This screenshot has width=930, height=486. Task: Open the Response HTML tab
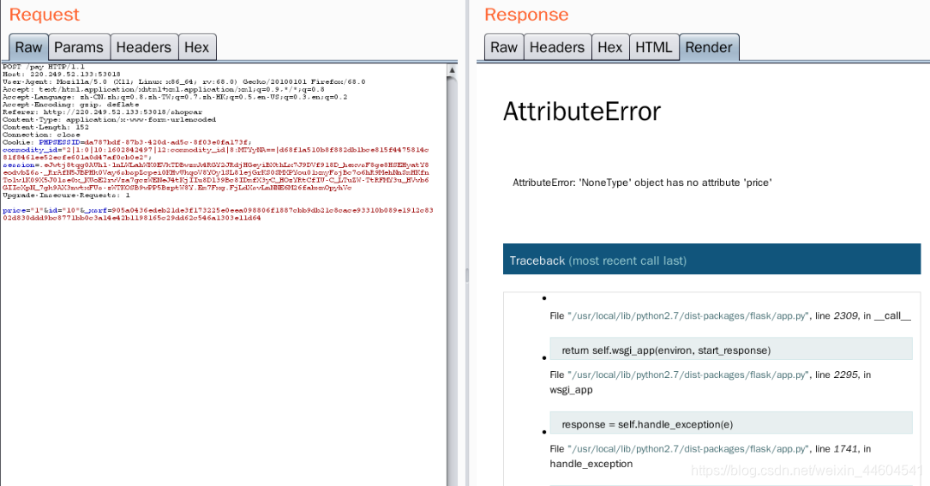point(654,47)
